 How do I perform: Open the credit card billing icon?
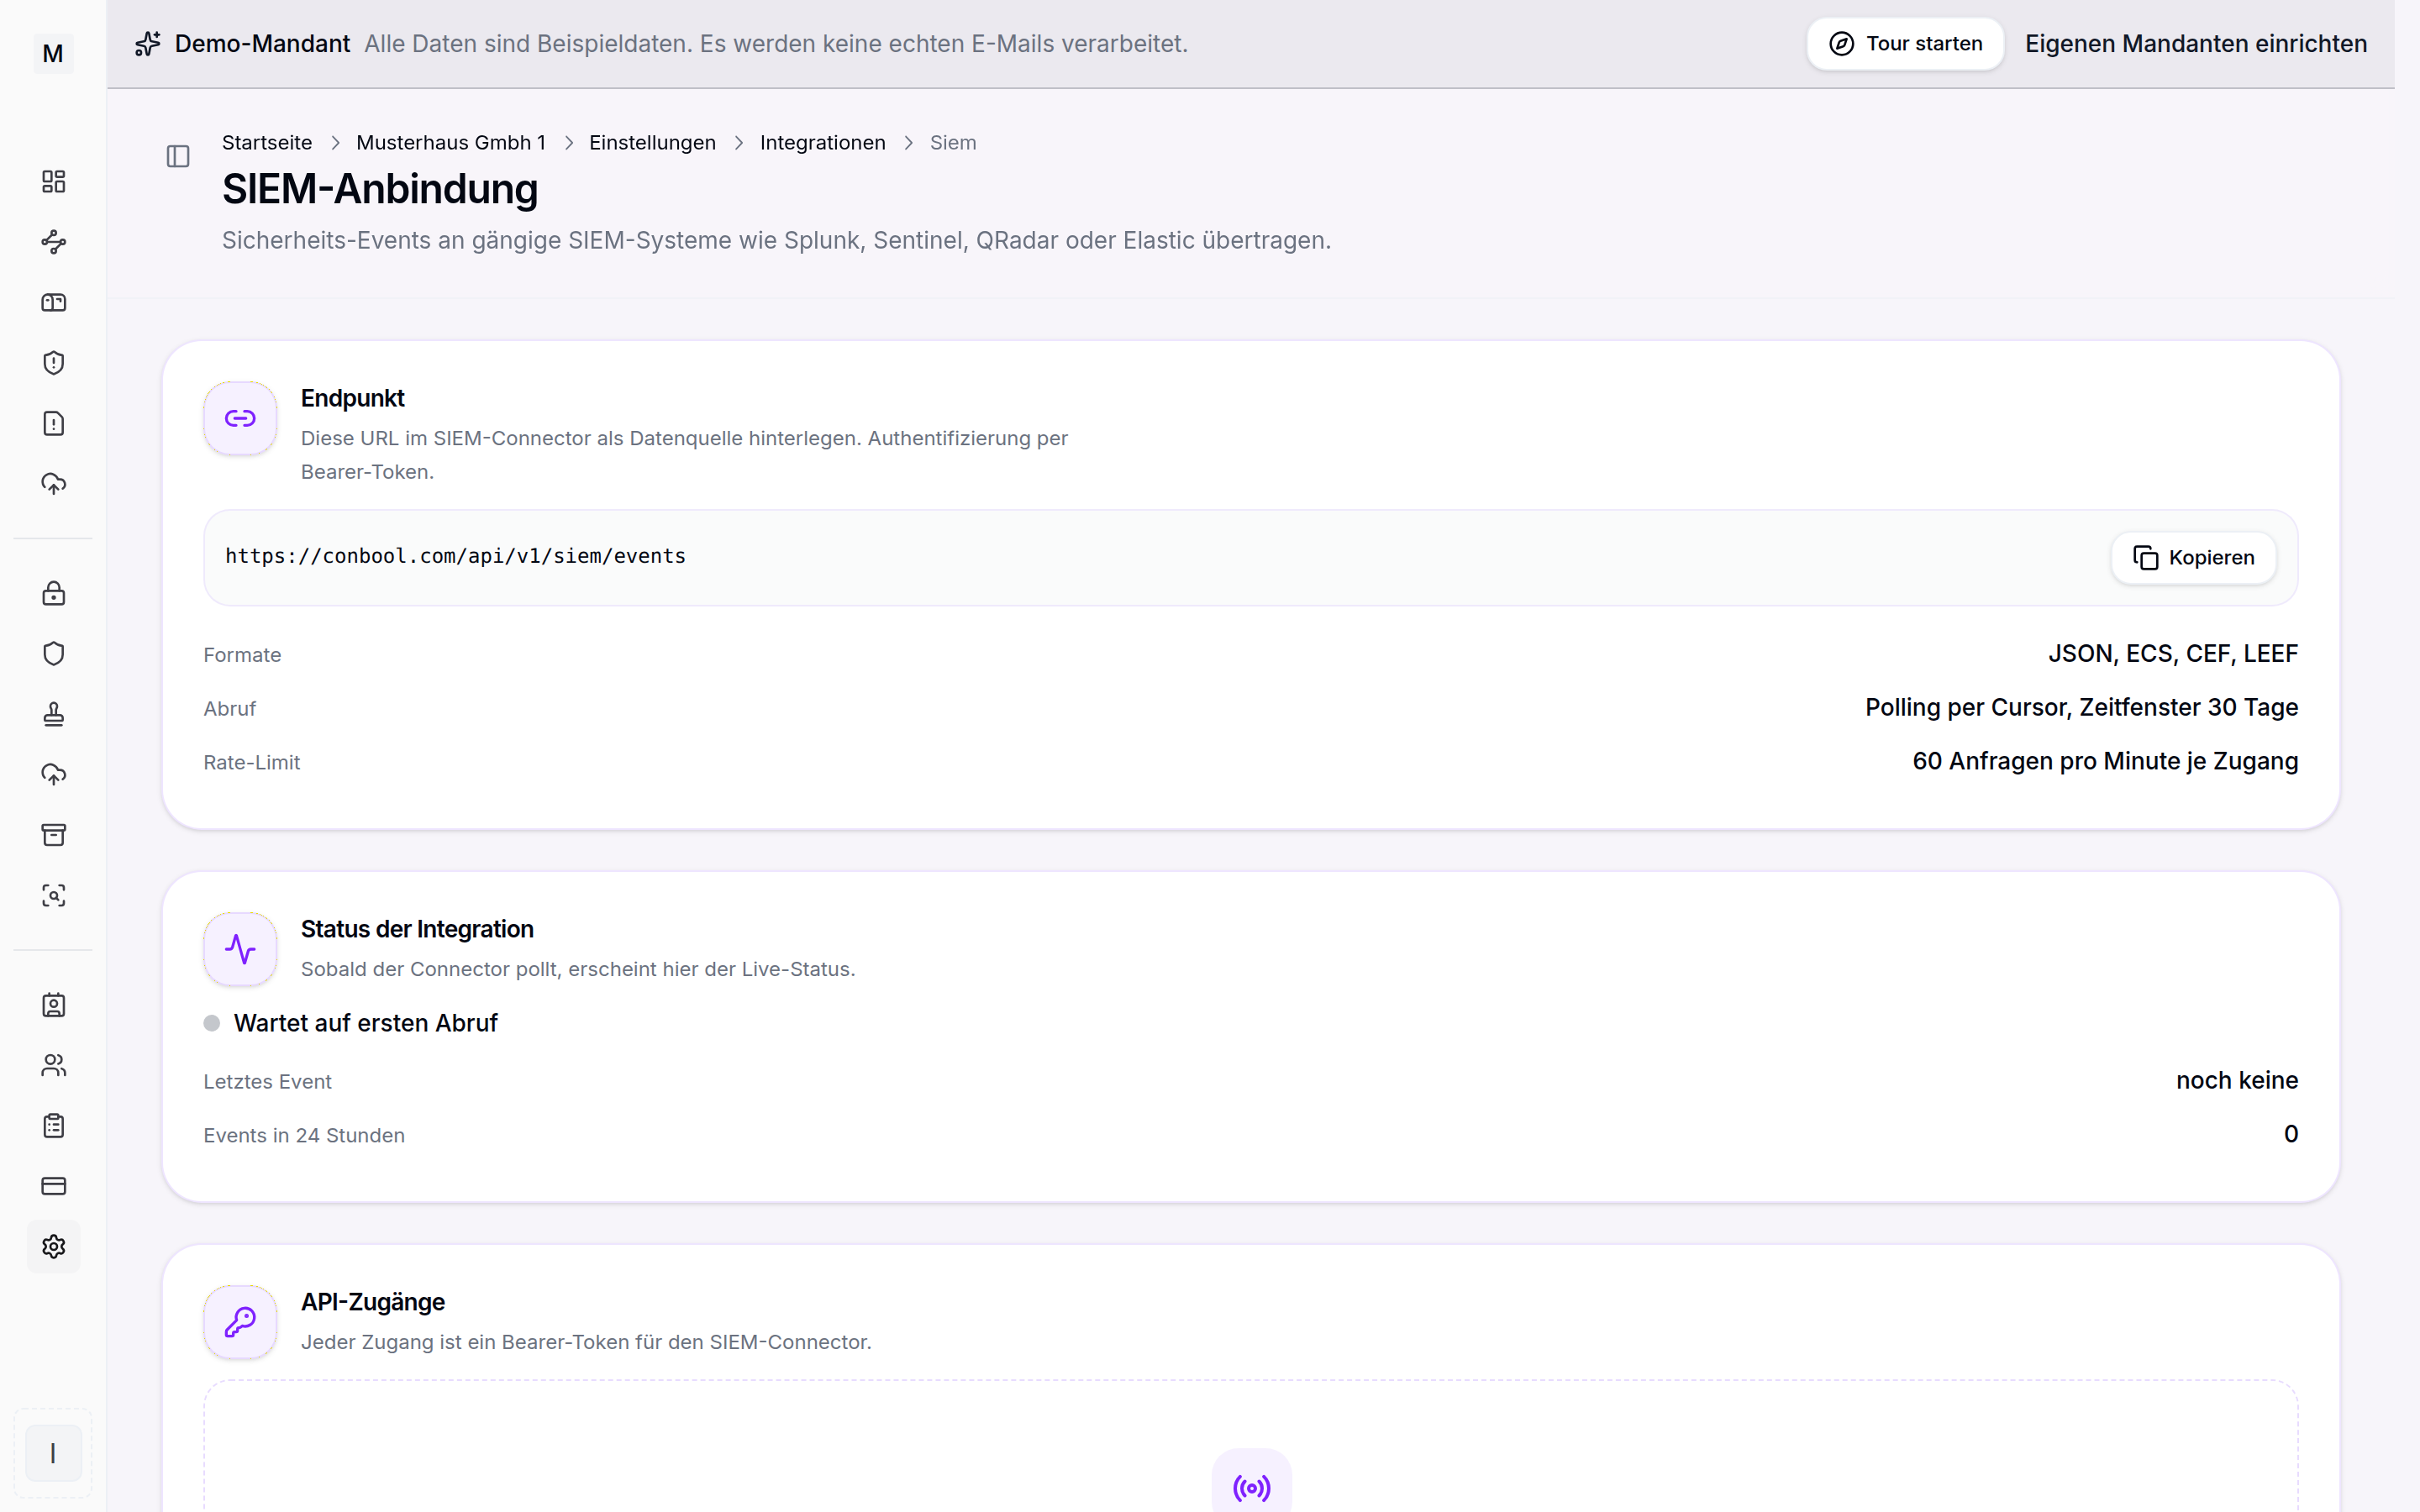point(53,1186)
